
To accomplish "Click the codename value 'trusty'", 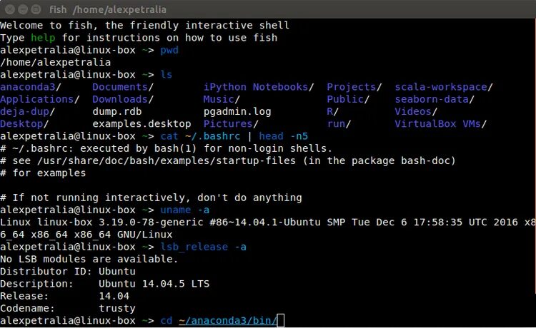I will [117, 308].
